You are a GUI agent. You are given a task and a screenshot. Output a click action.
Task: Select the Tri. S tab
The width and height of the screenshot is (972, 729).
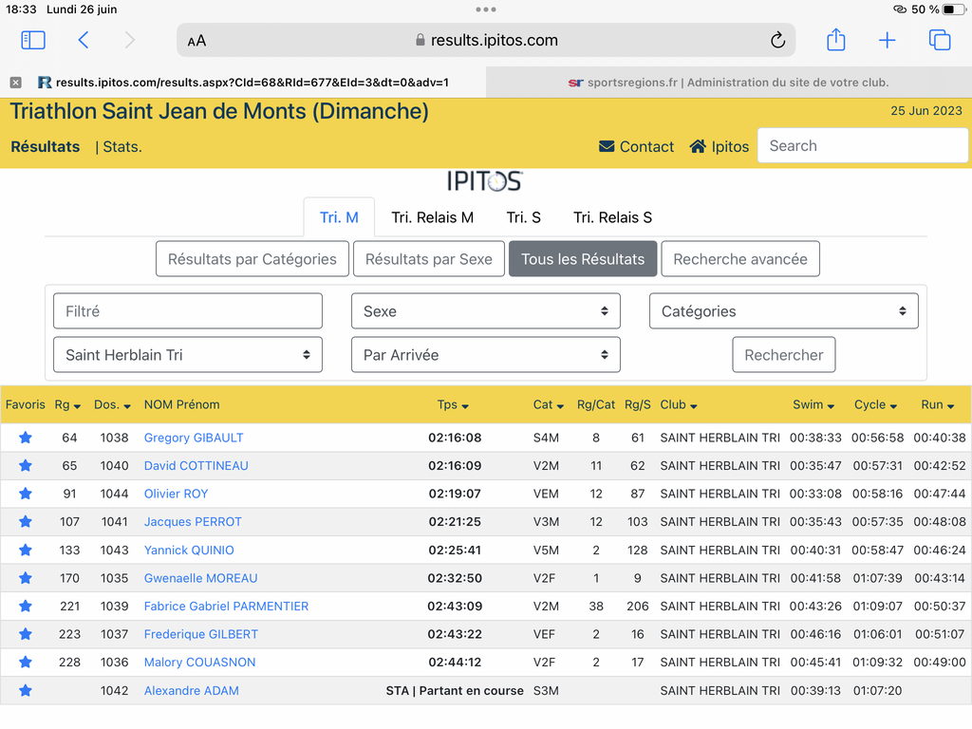pyautogui.click(x=523, y=217)
